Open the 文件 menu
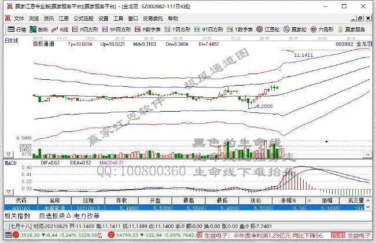This screenshot has height=243, width=376. click(x=19, y=18)
